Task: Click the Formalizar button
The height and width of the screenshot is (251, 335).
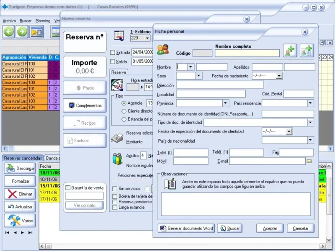Action: [x=20, y=181]
